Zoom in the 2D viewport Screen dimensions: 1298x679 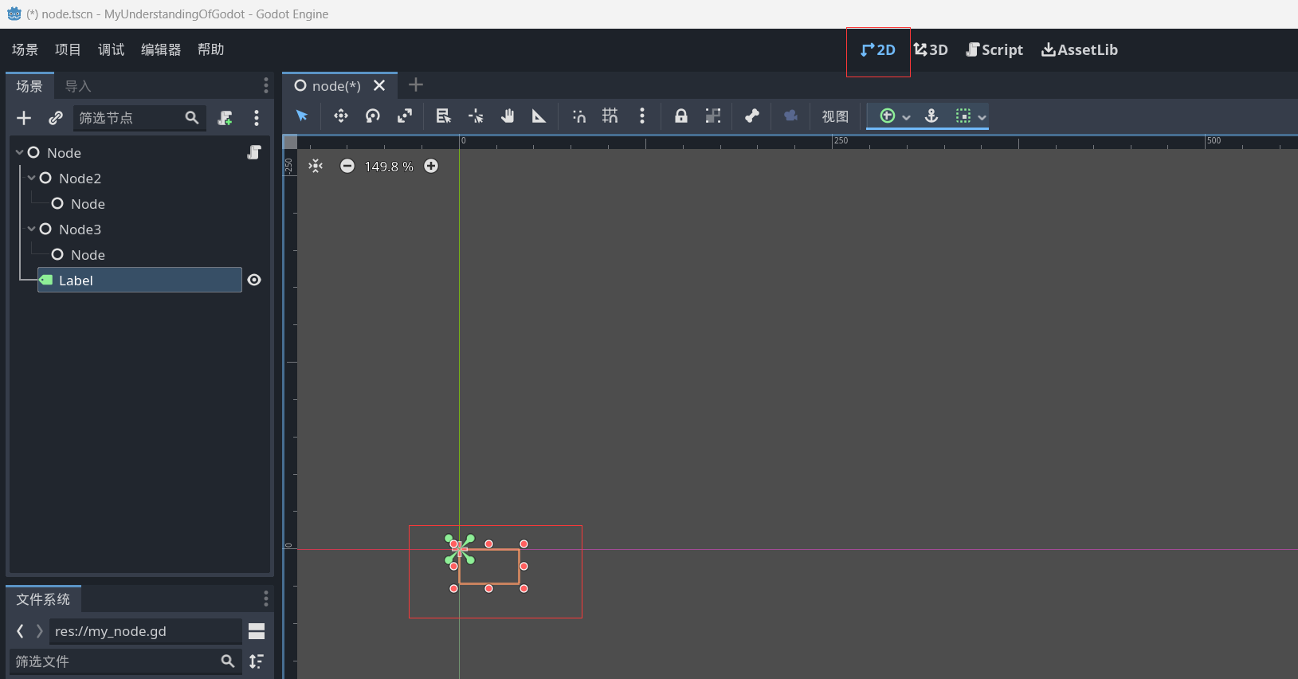point(431,166)
